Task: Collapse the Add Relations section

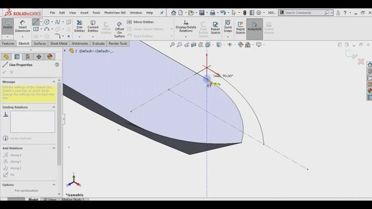Action: [x=54, y=148]
